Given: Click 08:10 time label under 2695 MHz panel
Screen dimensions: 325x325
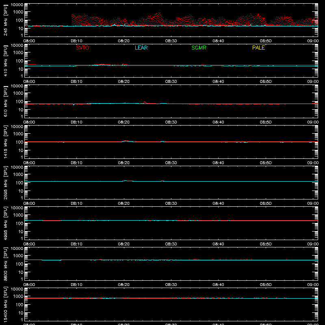Looking at the screenshot, I should coord(76,204).
